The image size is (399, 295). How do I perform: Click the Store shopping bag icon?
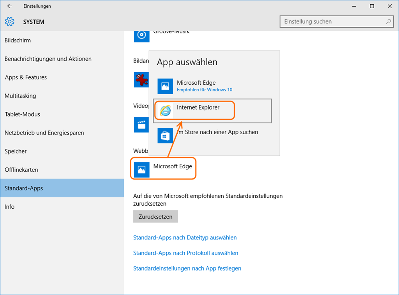pyautogui.click(x=165, y=136)
